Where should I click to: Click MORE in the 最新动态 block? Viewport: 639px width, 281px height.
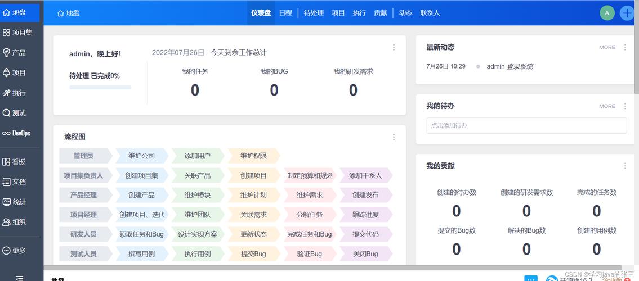tap(607, 47)
